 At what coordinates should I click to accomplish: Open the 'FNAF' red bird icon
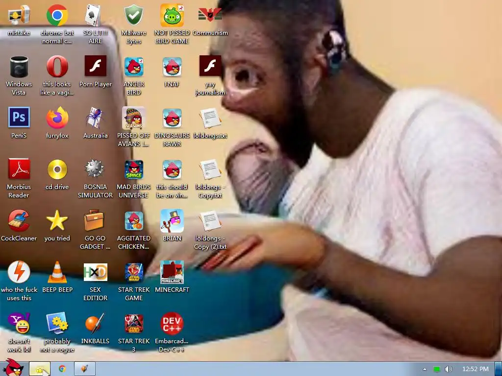172,67
